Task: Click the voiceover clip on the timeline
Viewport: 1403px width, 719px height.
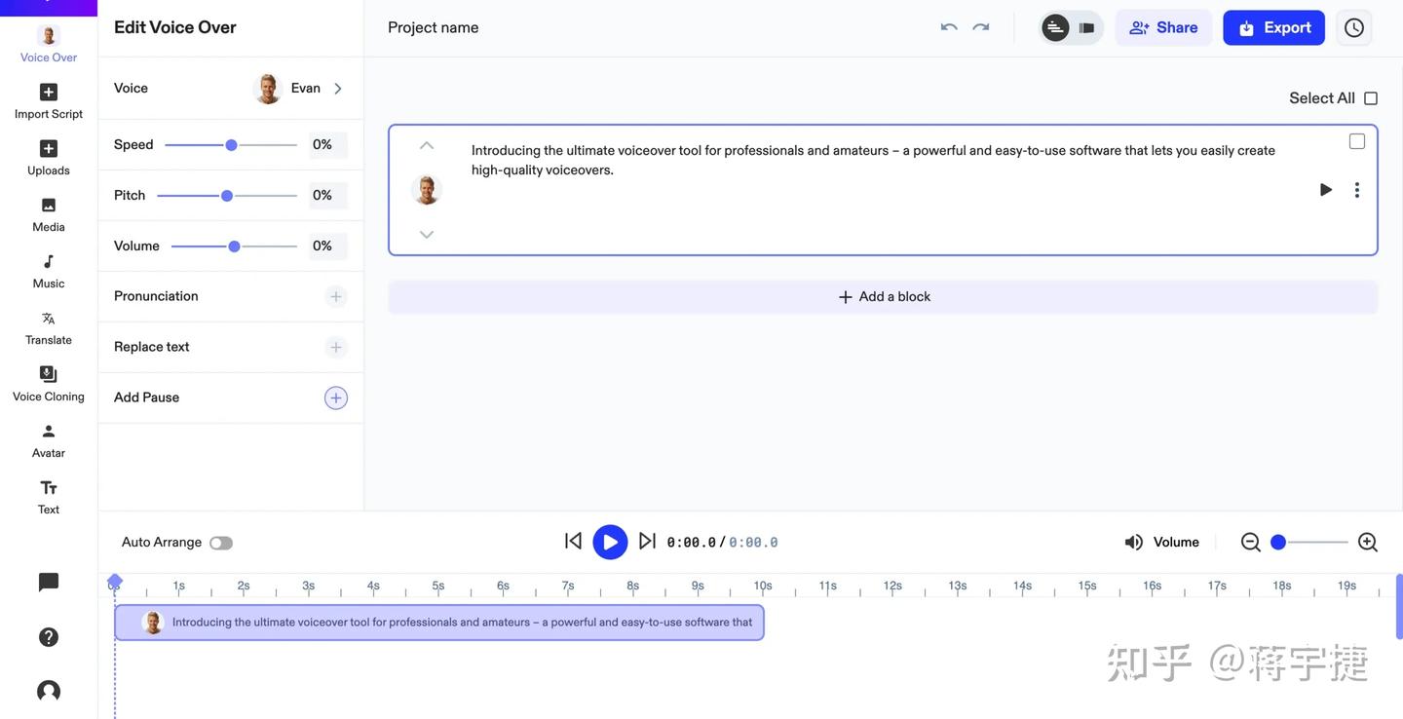Action: click(x=438, y=623)
